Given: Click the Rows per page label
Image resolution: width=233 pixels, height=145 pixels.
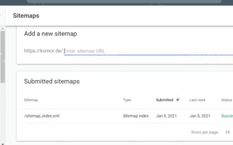Looking at the screenshot, I should (205, 132).
